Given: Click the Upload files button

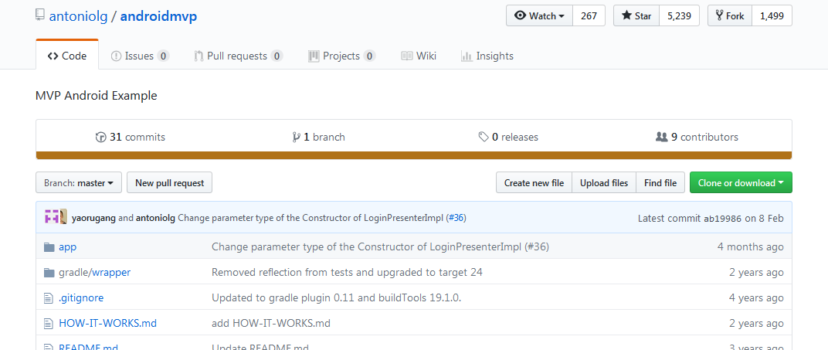Looking at the screenshot, I should click(604, 182).
